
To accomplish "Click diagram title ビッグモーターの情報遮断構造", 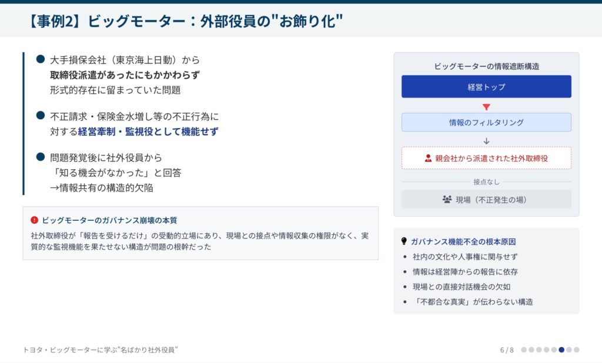I will click(486, 66).
